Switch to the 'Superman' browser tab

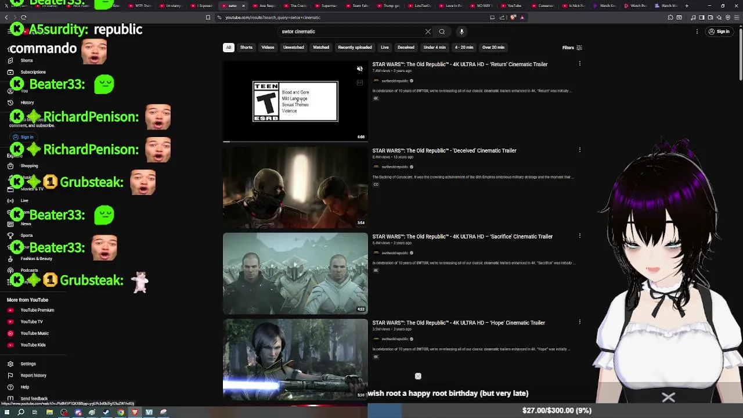click(325, 6)
